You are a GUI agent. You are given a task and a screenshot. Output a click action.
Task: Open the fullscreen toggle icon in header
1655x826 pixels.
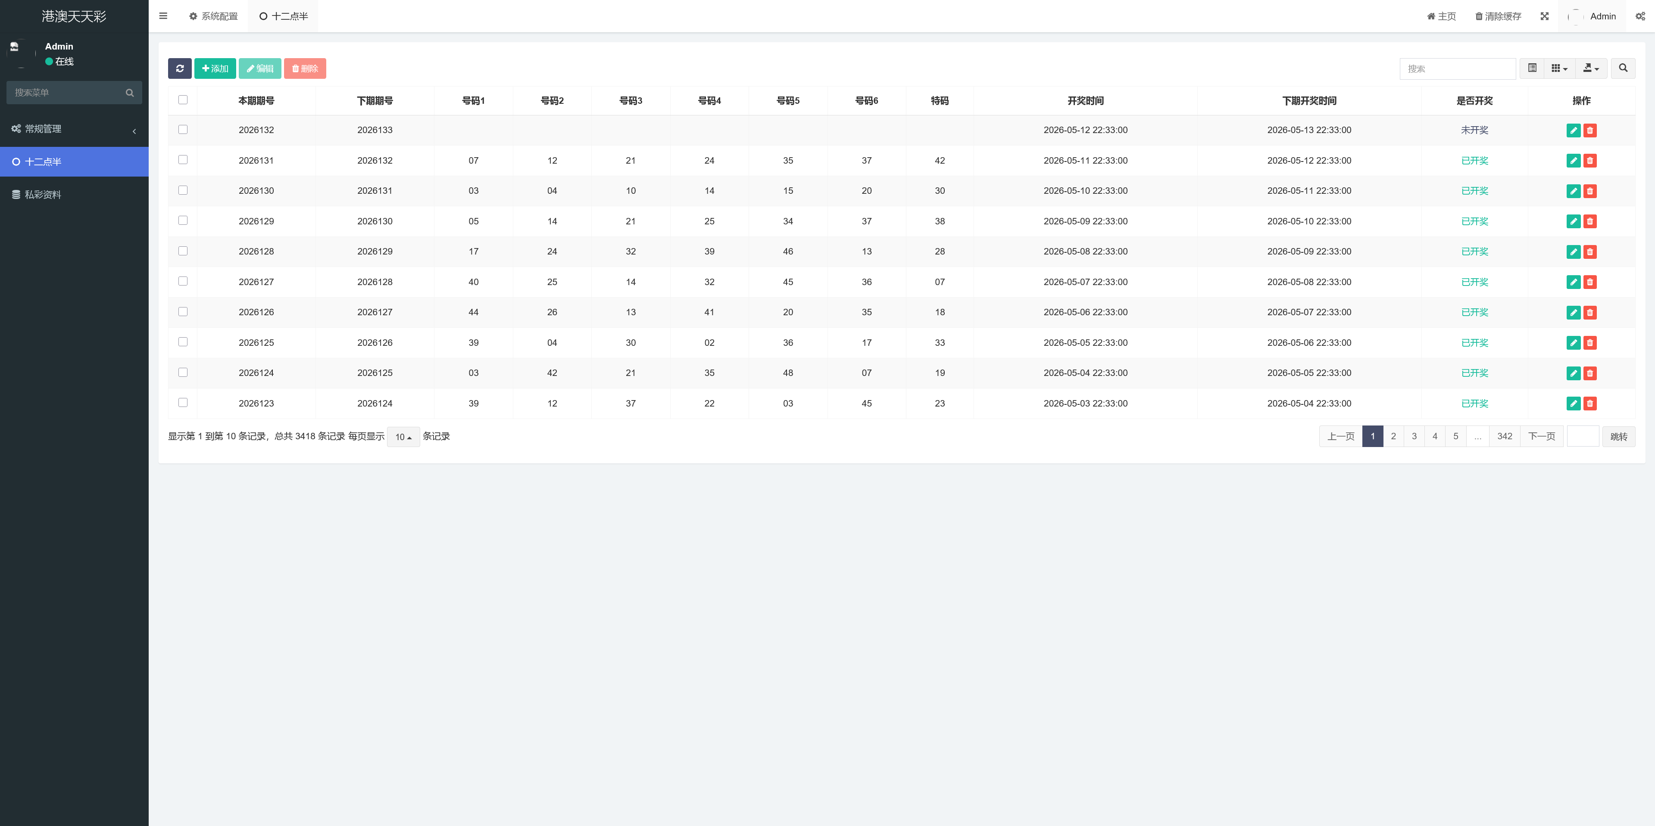pyautogui.click(x=1545, y=16)
